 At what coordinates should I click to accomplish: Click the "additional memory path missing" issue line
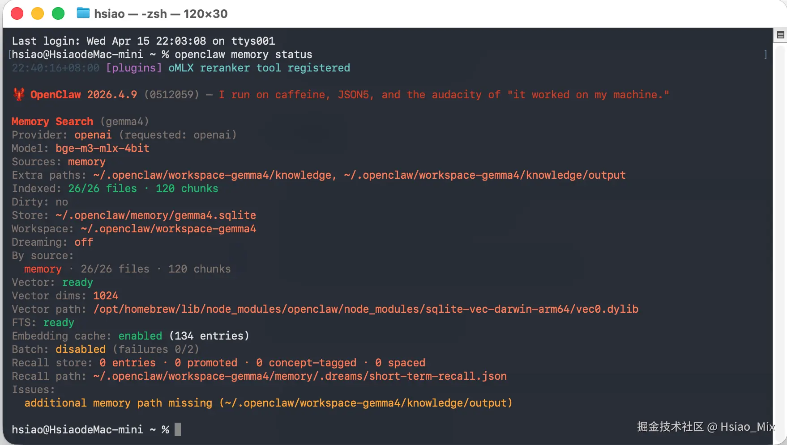pyautogui.click(x=268, y=403)
